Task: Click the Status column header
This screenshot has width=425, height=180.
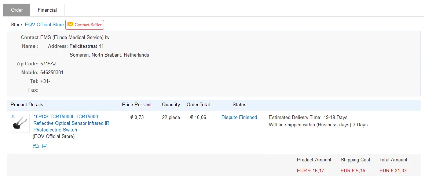Action: click(x=239, y=104)
